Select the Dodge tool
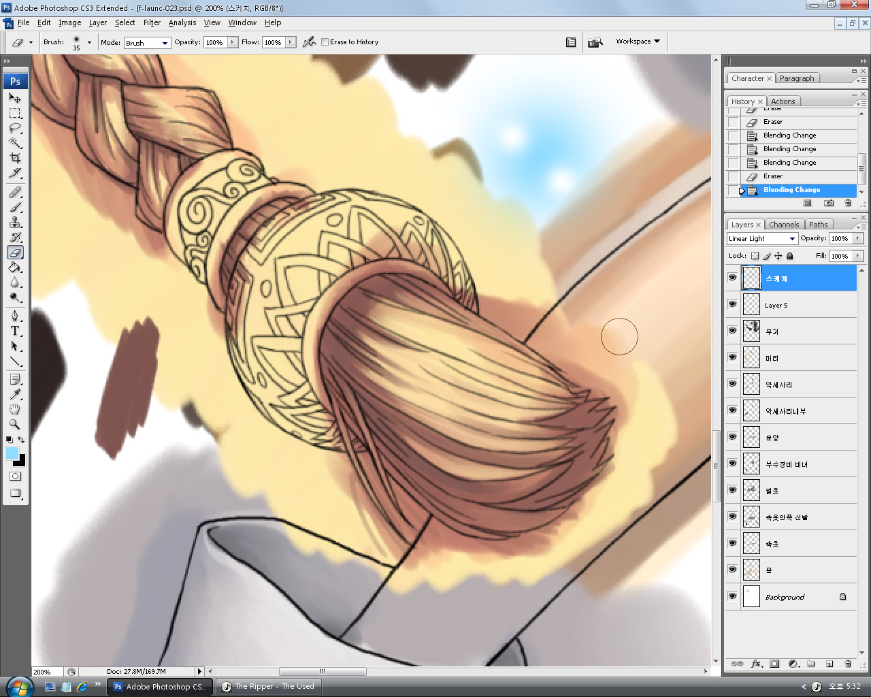Screen dimensions: 871x697 tap(15, 297)
